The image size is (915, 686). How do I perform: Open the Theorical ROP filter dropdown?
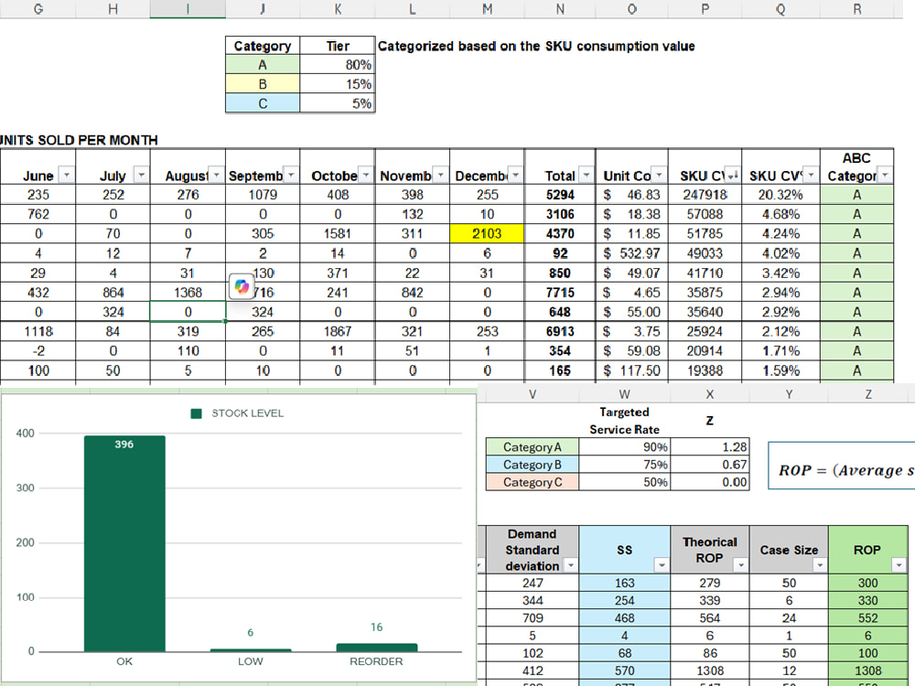(x=740, y=565)
